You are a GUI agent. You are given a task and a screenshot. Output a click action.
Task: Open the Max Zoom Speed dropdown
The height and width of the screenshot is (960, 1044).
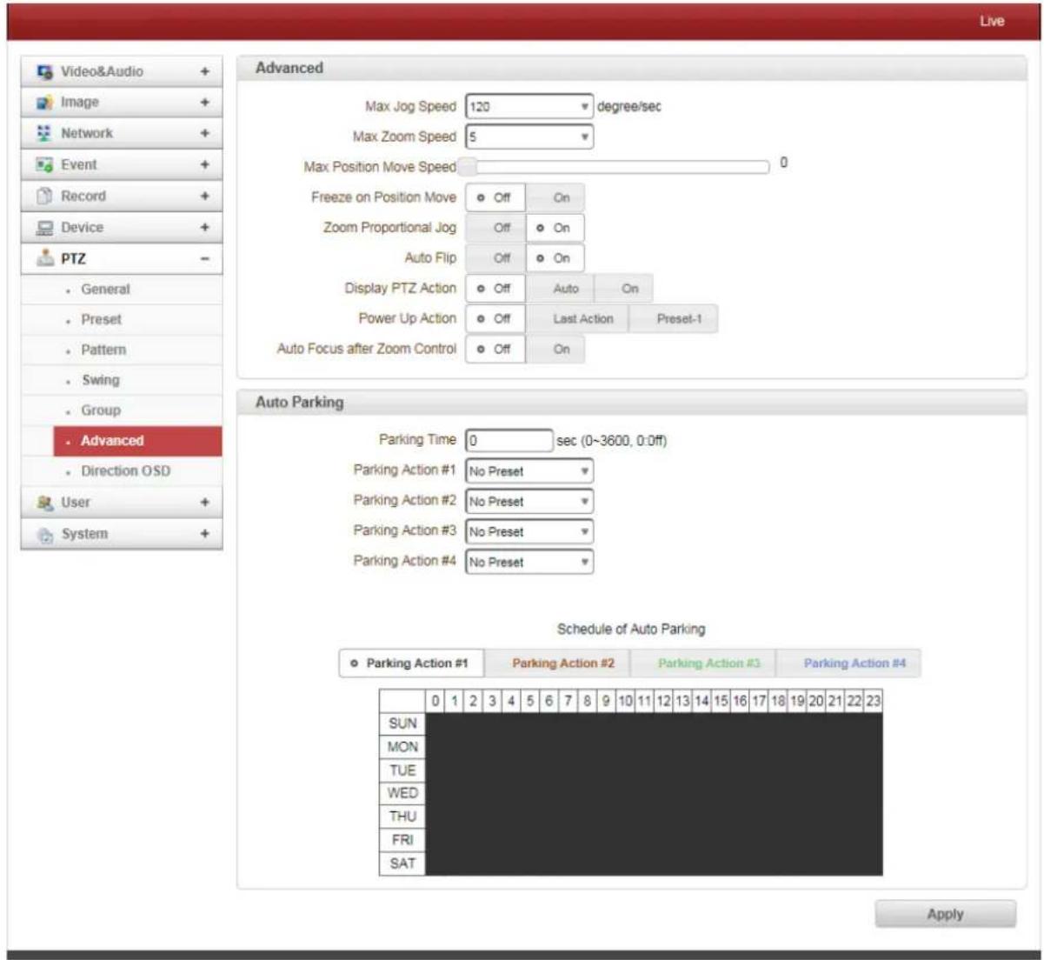(529, 137)
